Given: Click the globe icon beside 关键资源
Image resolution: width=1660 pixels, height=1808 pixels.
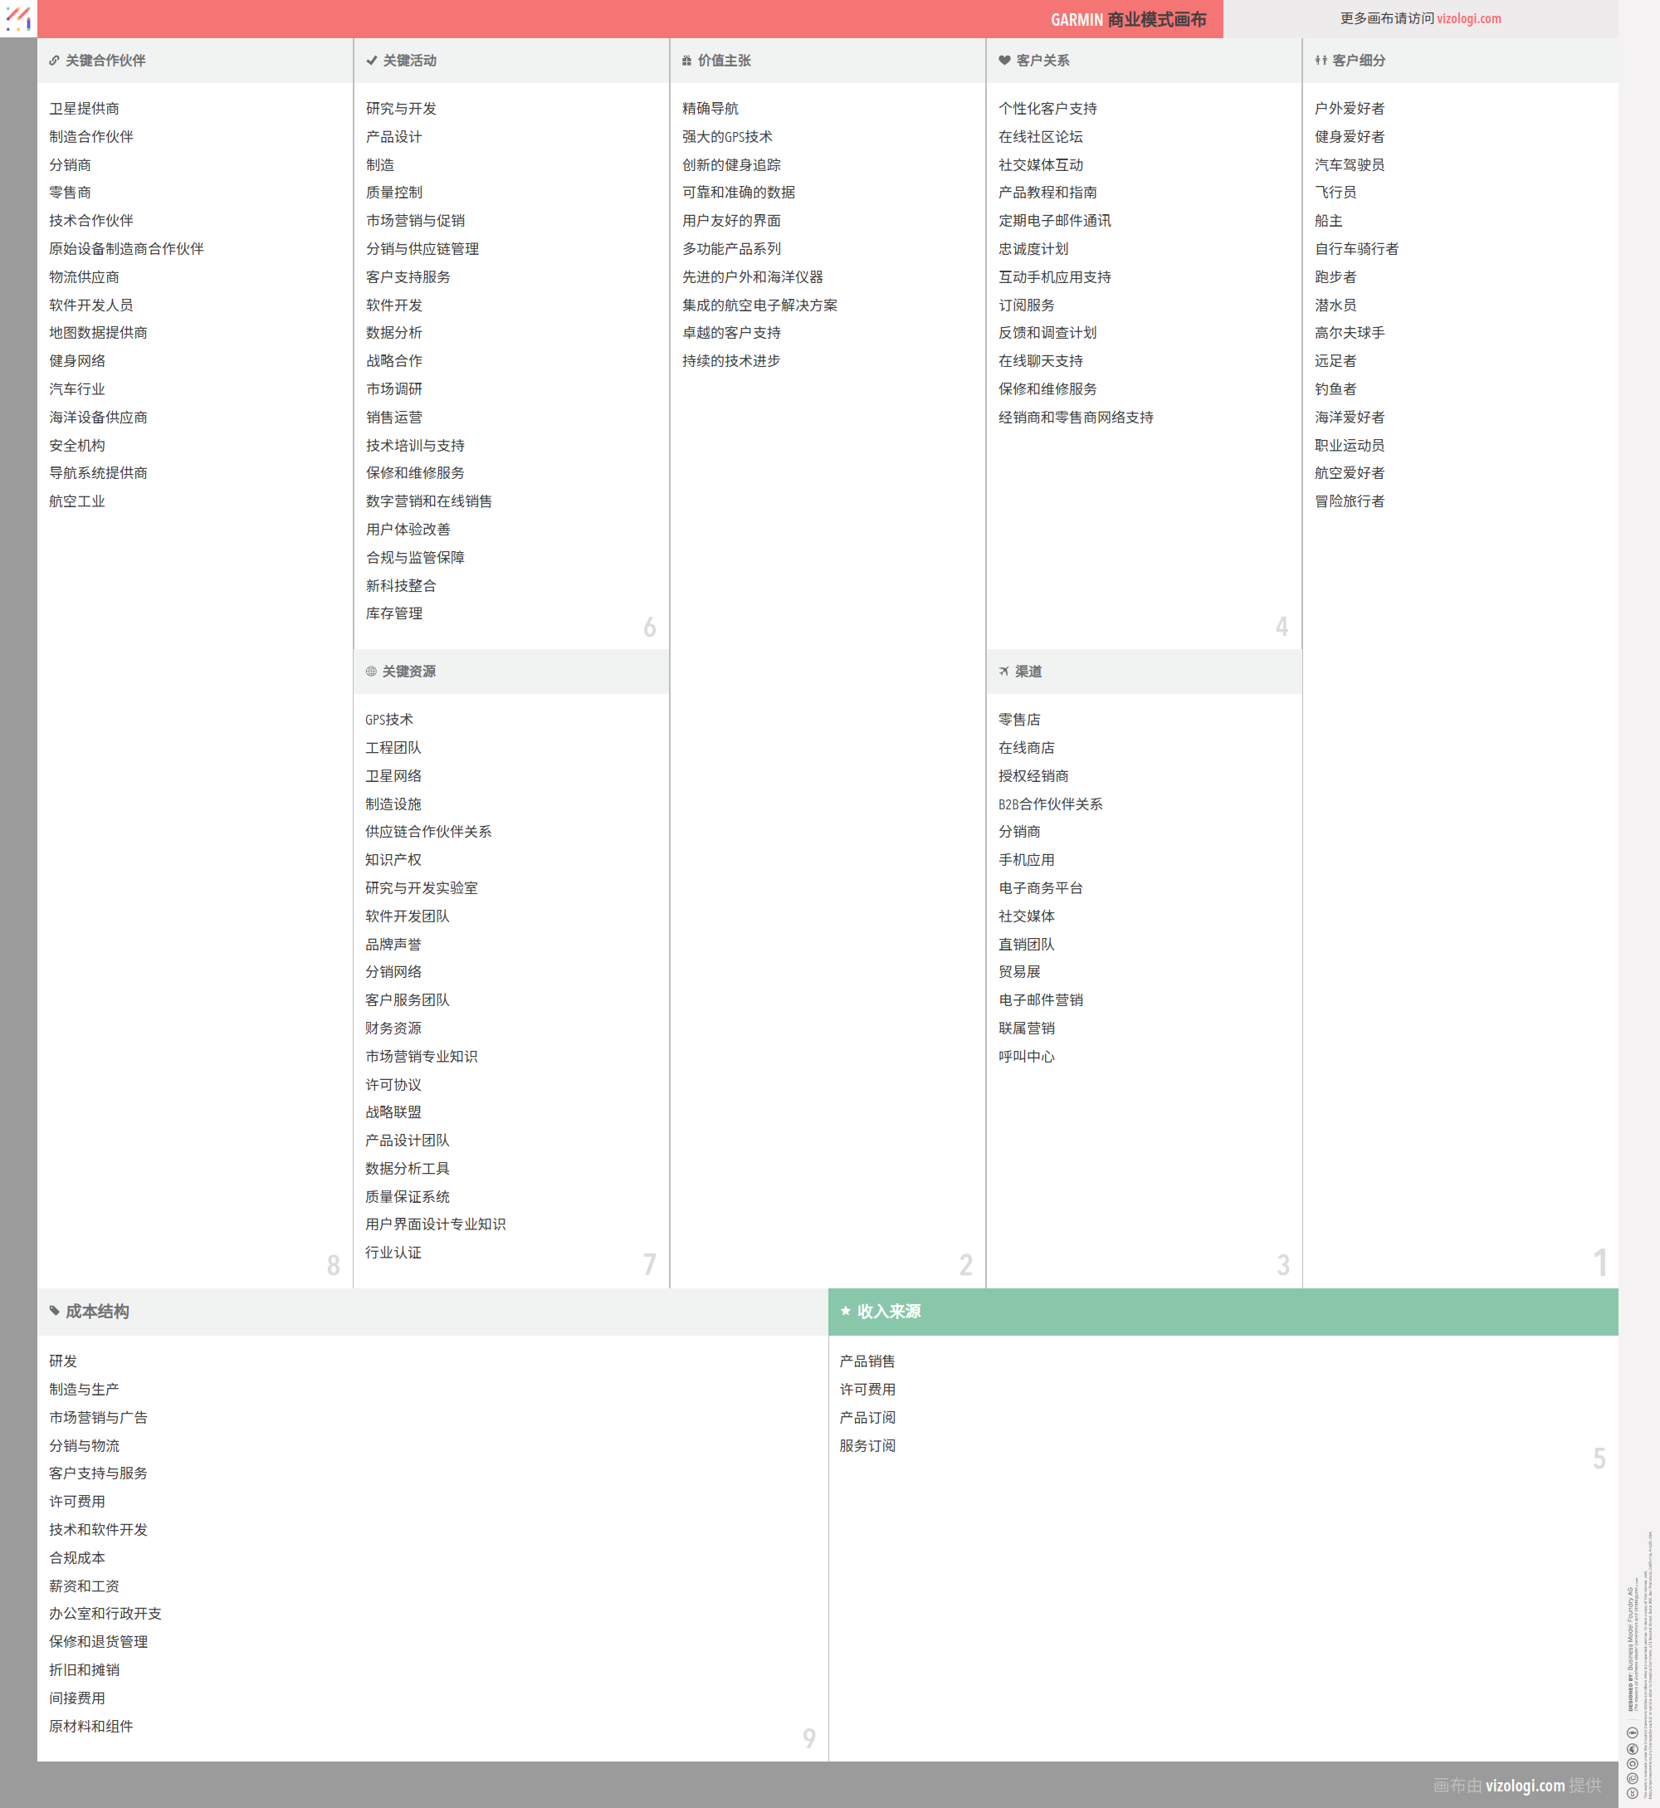Looking at the screenshot, I should click(x=371, y=671).
